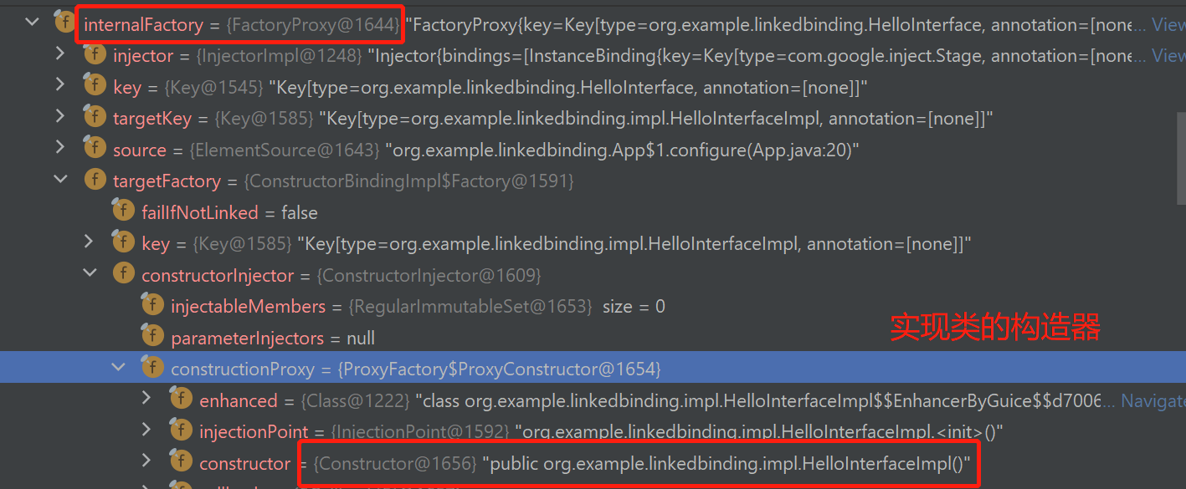Expand the constructor node
Image resolution: width=1186 pixels, height=489 pixels.
click(146, 461)
